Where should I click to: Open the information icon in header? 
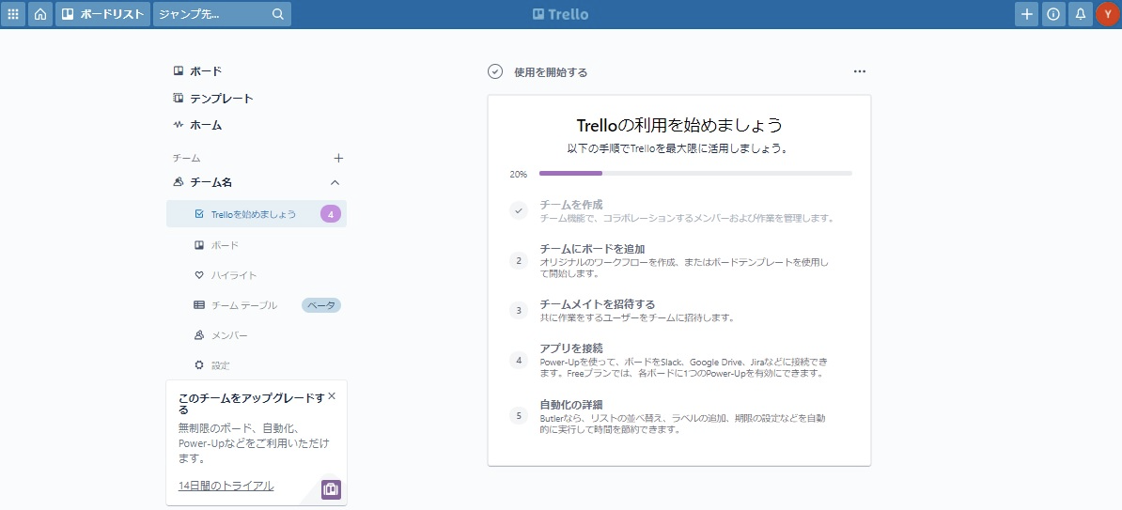pyautogui.click(x=1053, y=14)
